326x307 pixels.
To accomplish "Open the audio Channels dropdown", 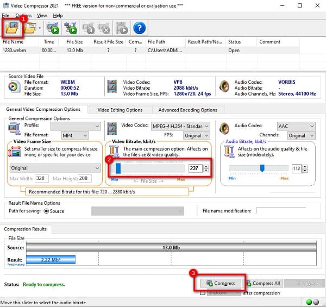I will 301,136.
